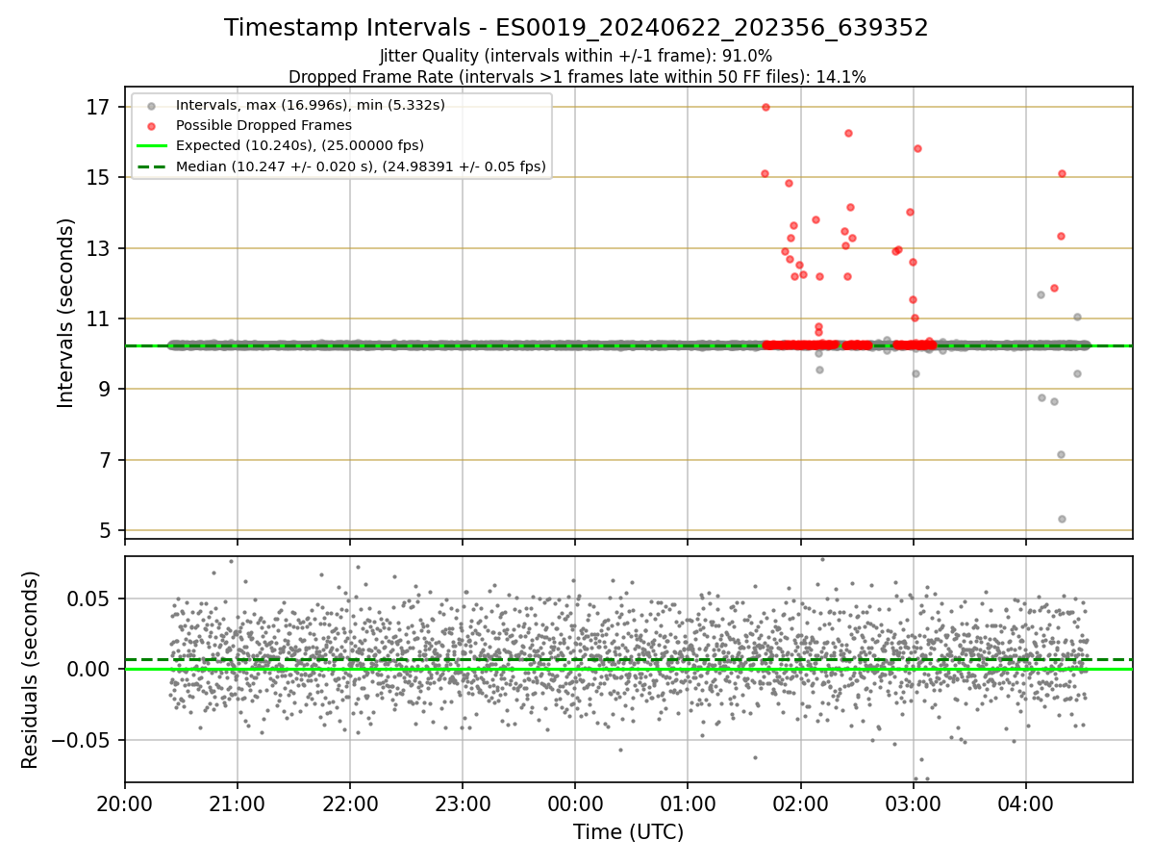The height and width of the screenshot is (866, 1154).
Task: Click x-axis tick label '02:00'
Action: (x=800, y=802)
